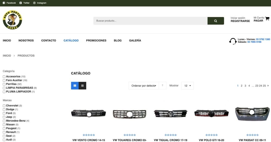The width and height of the screenshot is (271, 142).
Task: Click INICIO in the breadcrumb
Action: point(7,56)
